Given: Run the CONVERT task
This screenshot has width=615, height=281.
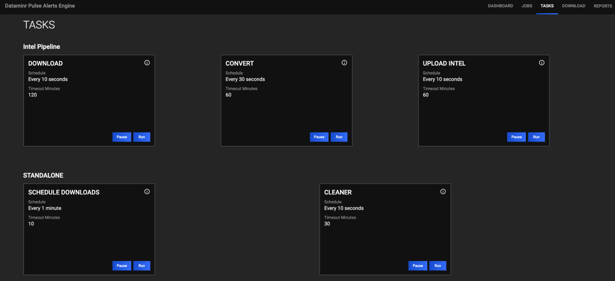Looking at the screenshot, I should [339, 137].
